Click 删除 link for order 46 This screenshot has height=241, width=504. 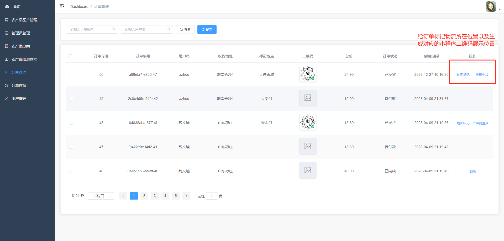point(472,171)
